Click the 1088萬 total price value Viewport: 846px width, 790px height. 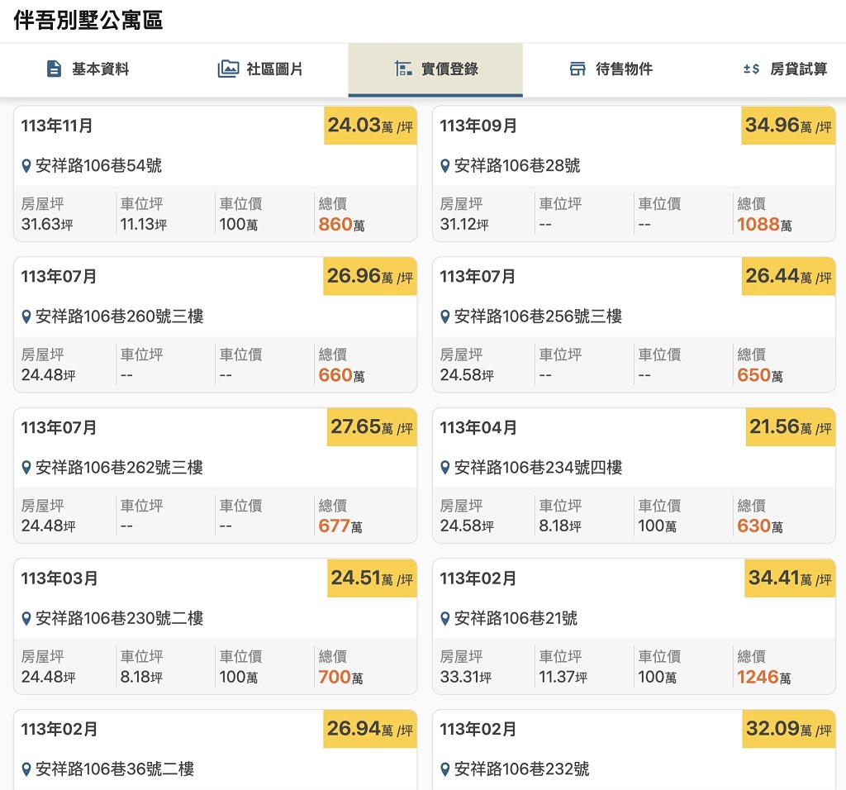click(764, 224)
